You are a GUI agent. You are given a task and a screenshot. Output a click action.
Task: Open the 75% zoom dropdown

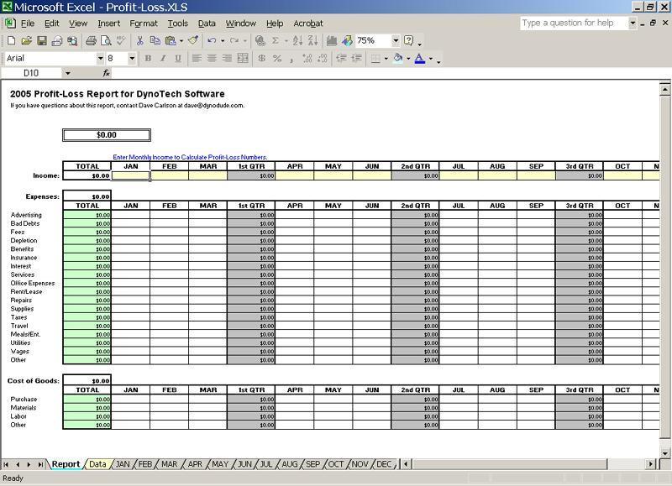396,40
